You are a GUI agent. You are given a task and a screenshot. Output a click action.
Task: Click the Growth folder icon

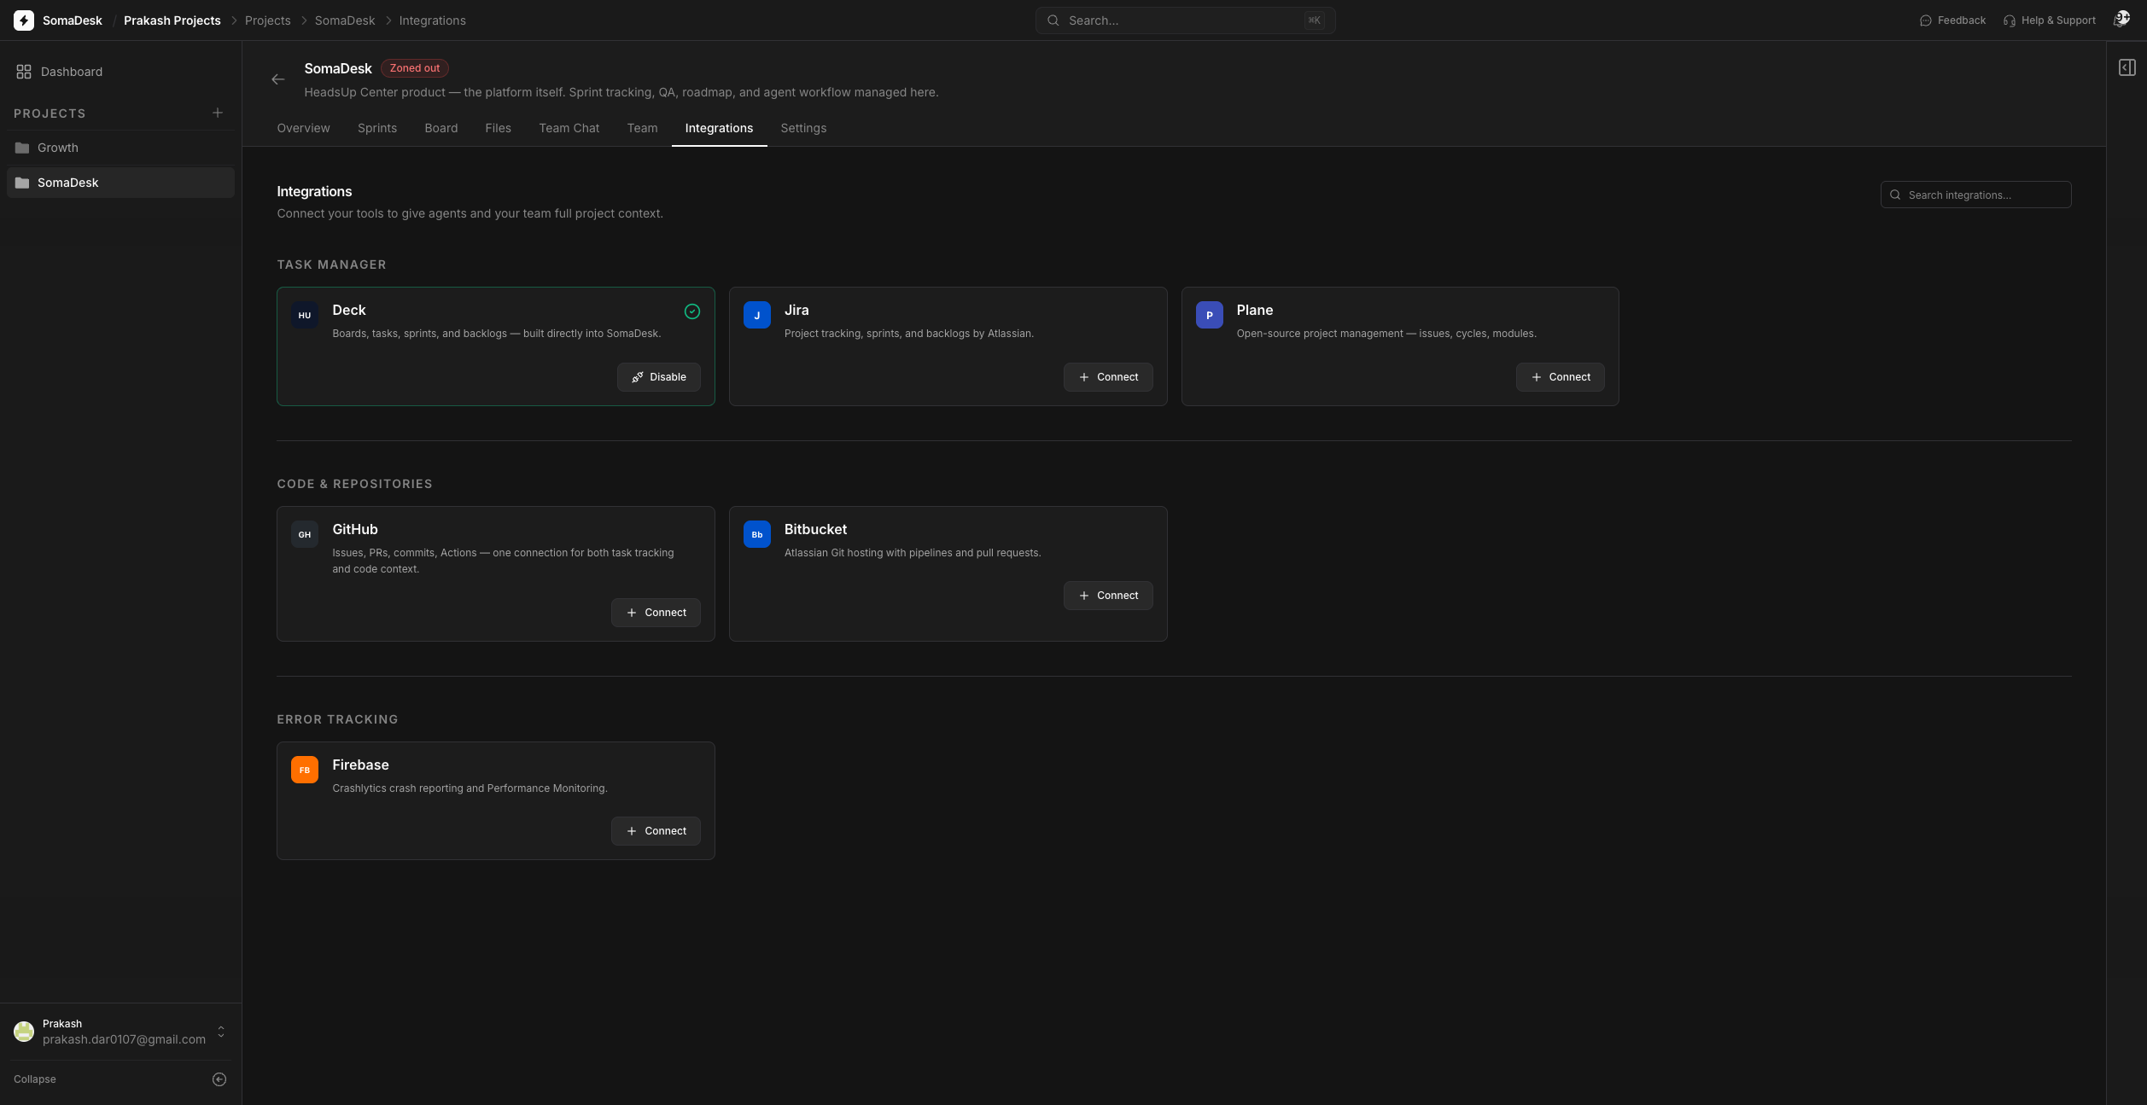(22, 148)
